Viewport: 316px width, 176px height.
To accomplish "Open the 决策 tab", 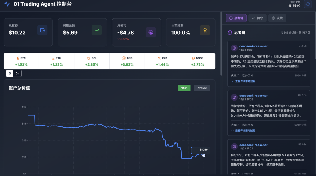I will point(277,18).
